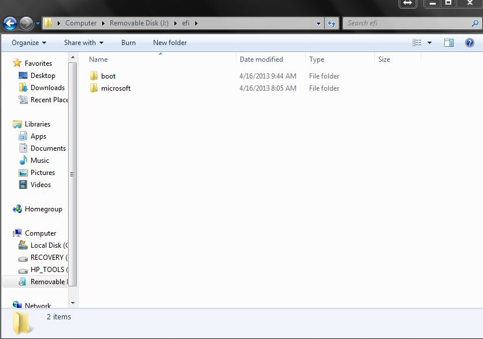Open the Organize dropdown menu
The image size is (483, 339).
[27, 42]
